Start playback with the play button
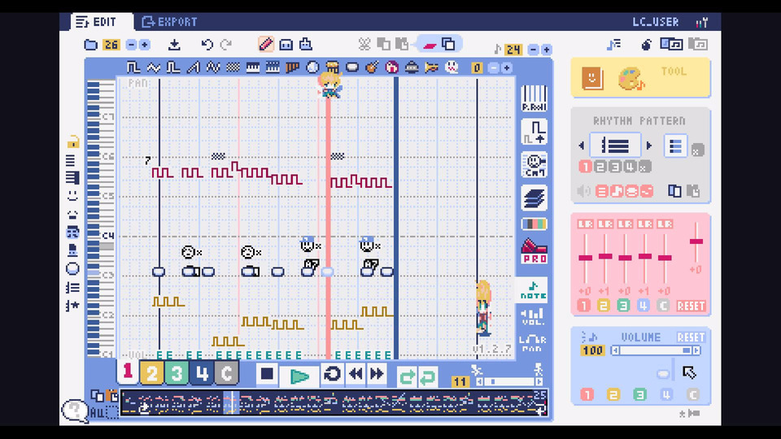The image size is (781, 439). (x=299, y=376)
